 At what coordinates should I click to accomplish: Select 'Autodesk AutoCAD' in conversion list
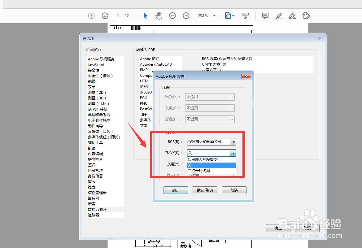click(x=156, y=64)
